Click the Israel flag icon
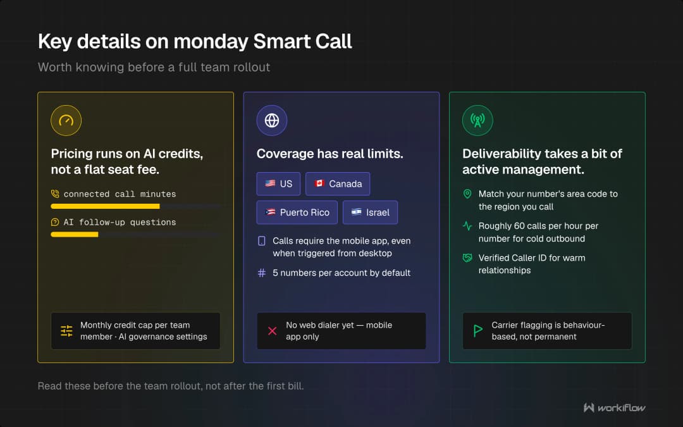683x427 pixels. (x=356, y=212)
